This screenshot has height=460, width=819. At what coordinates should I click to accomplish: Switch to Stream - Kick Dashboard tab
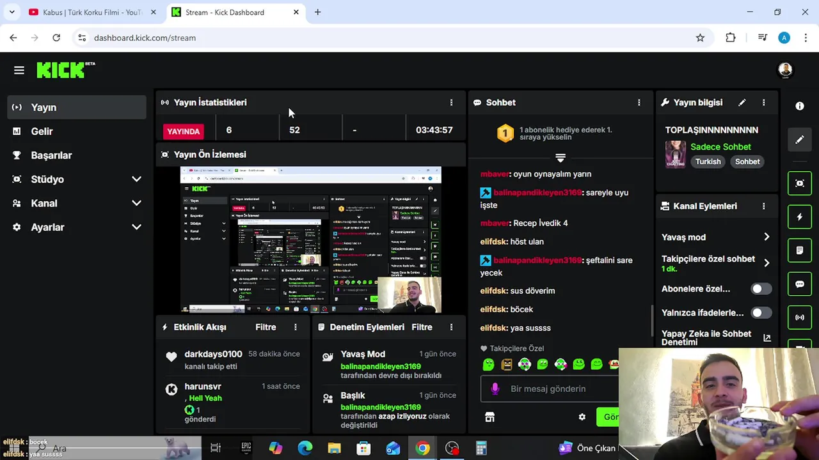pos(235,12)
